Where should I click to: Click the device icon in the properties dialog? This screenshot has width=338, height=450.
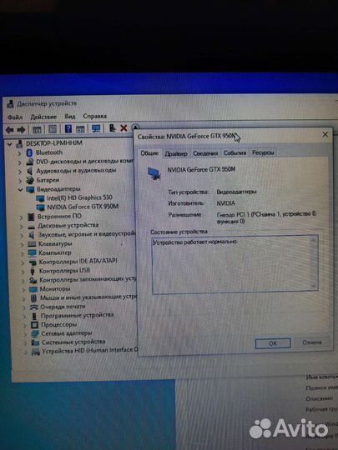coord(154,173)
